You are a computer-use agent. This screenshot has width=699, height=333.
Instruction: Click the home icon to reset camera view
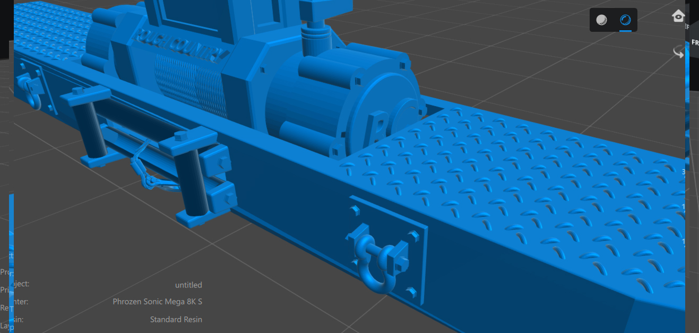click(678, 16)
